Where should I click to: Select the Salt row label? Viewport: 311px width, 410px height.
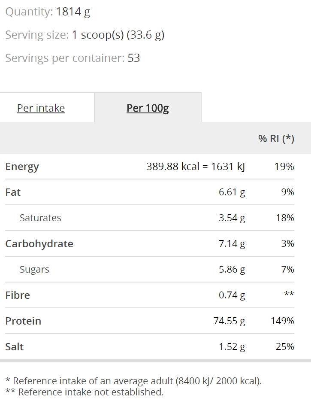(x=15, y=347)
